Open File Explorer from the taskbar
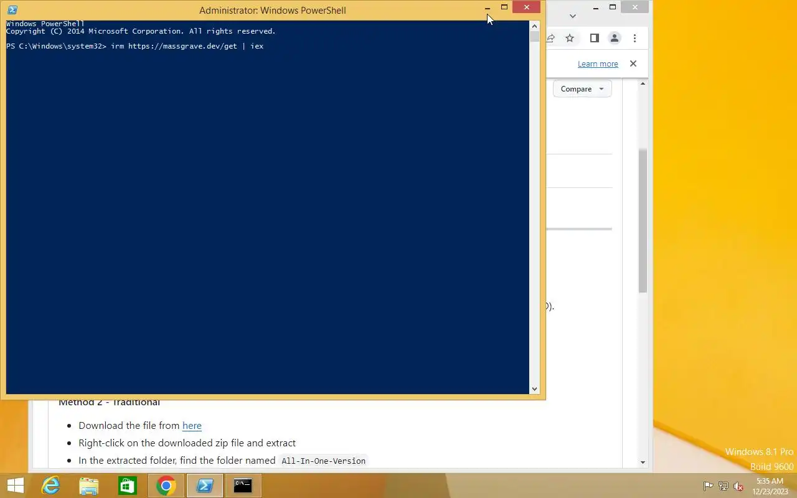The height and width of the screenshot is (498, 797). [88, 486]
